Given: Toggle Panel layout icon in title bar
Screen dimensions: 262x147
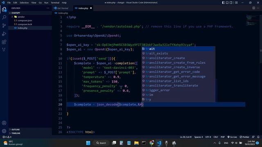Looking at the screenshot, I should pyautogui.click(x=227, y=3).
